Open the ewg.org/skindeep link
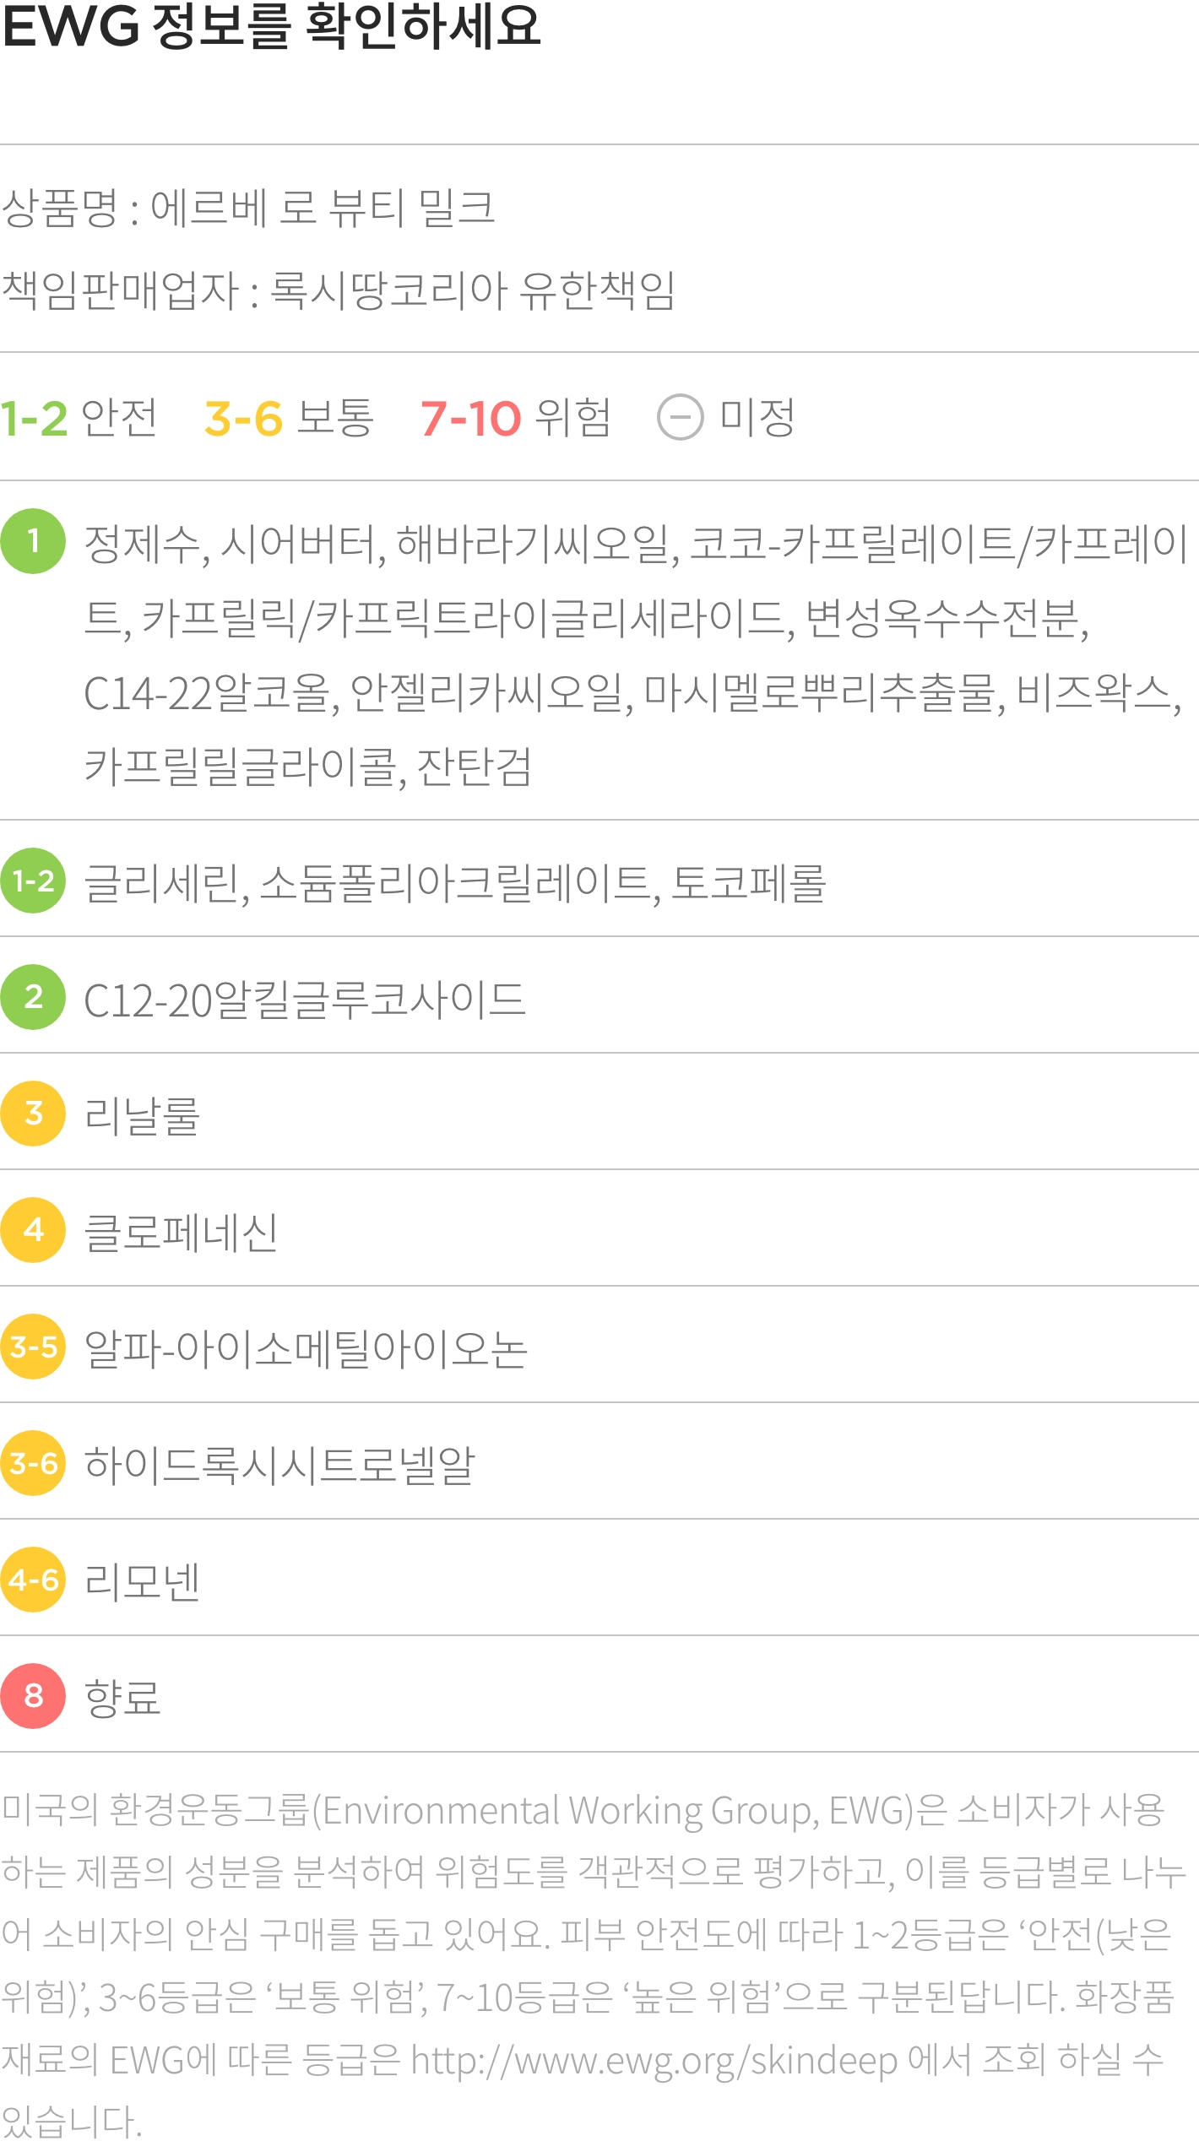 [x=654, y=2061]
